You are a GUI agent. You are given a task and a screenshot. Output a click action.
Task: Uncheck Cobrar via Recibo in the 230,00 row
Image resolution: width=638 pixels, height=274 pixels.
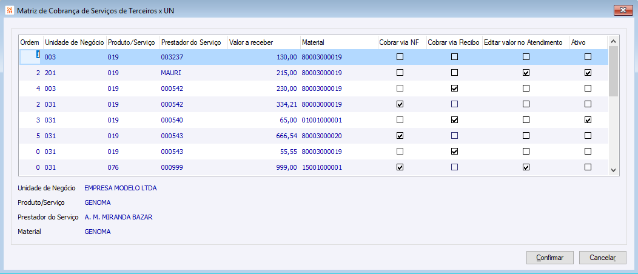pyautogui.click(x=454, y=89)
